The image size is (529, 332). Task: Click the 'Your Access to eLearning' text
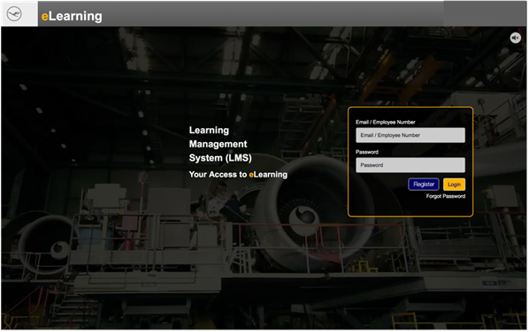pos(238,175)
